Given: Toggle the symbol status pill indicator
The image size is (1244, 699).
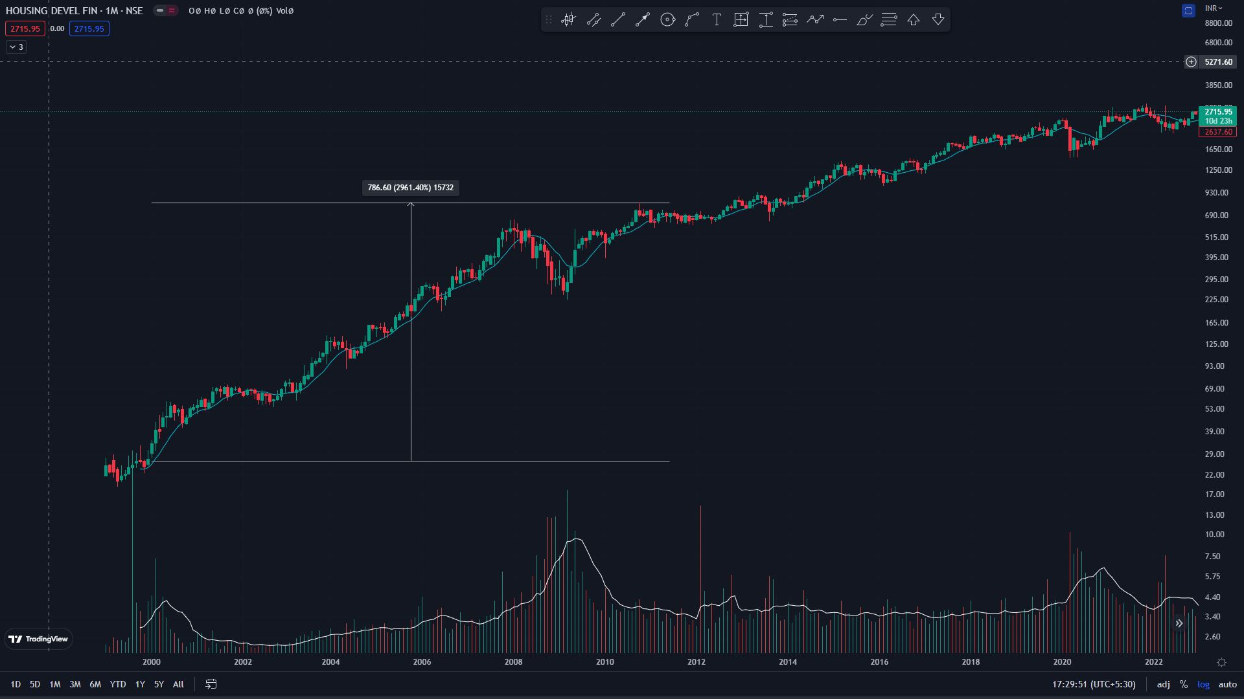Looking at the screenshot, I should point(166,10).
